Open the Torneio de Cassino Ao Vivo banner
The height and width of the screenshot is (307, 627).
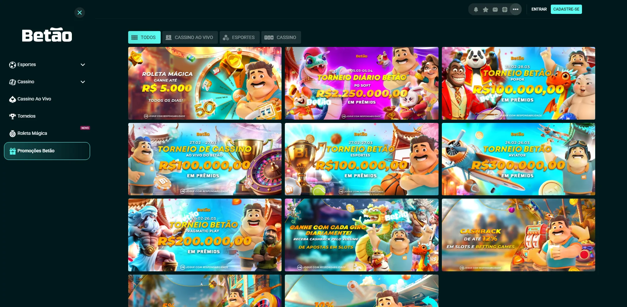coord(205,159)
